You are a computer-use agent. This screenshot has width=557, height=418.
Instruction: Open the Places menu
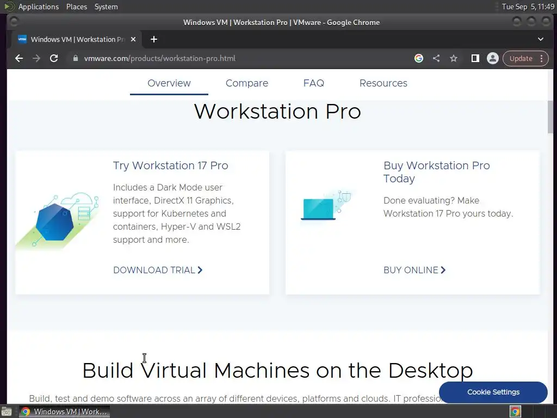(x=77, y=7)
